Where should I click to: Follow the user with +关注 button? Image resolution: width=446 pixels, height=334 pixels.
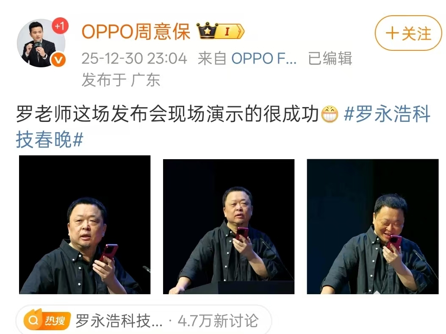coord(408,33)
